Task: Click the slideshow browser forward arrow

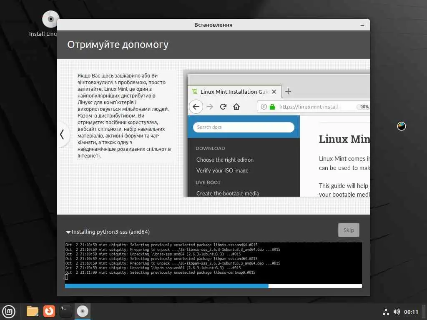Action: point(210,107)
